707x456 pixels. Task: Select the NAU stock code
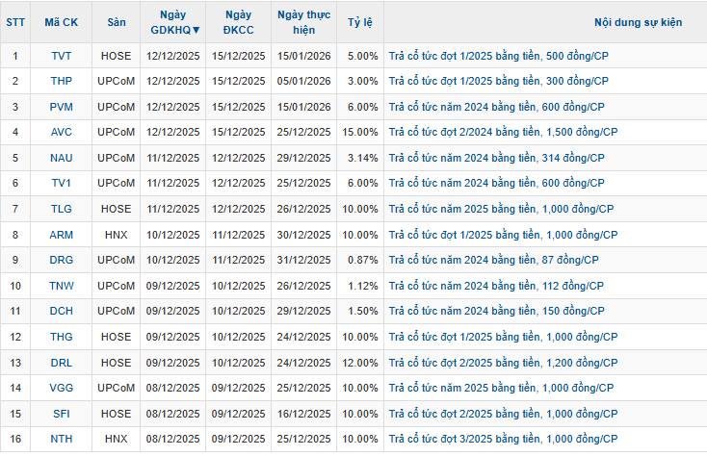pyautogui.click(x=62, y=158)
